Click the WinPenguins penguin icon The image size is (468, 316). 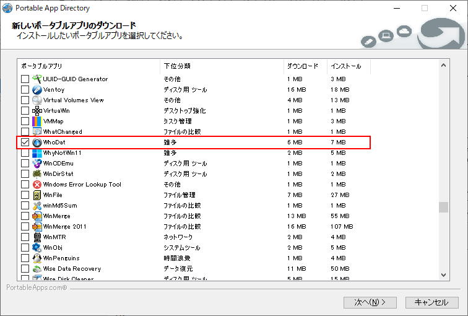(37, 258)
